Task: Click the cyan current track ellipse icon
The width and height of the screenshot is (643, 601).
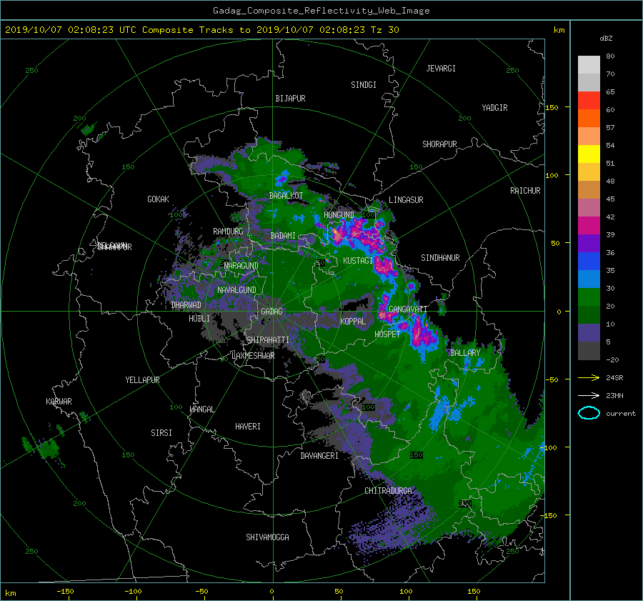Action: click(589, 413)
